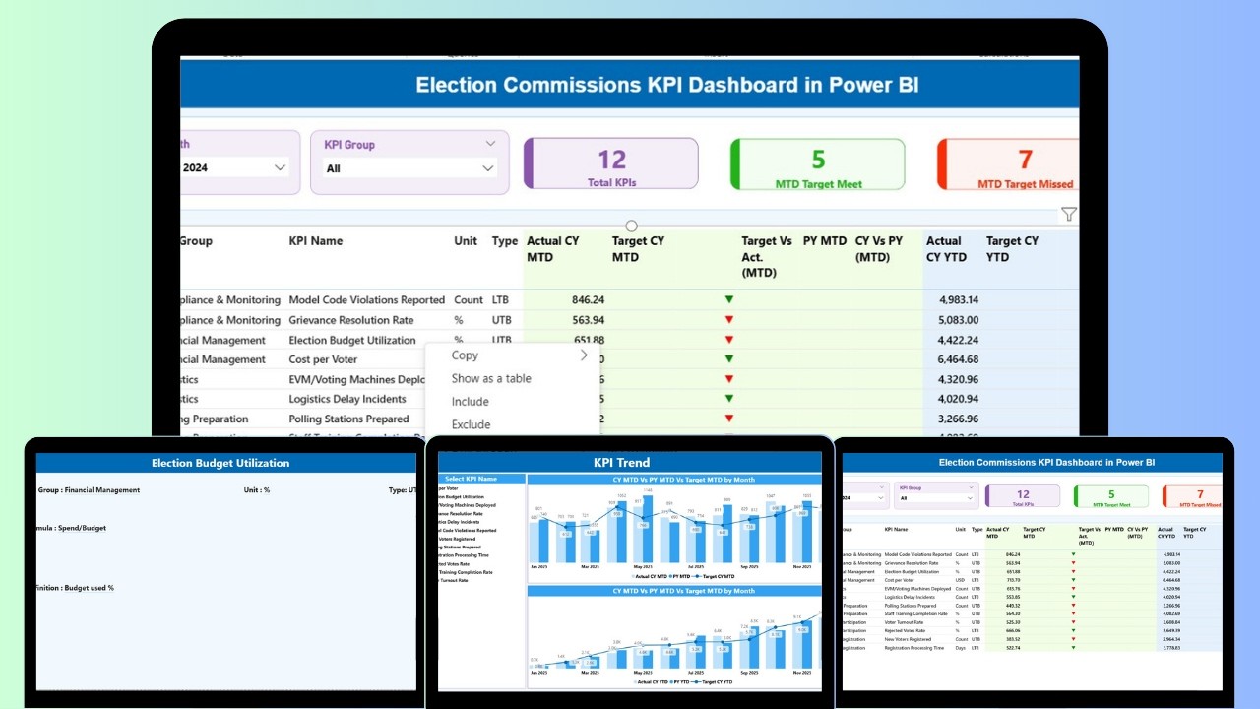The width and height of the screenshot is (1260, 709).
Task: Click Voter Turnout Rate in bottom-right table
Action: [904, 622]
